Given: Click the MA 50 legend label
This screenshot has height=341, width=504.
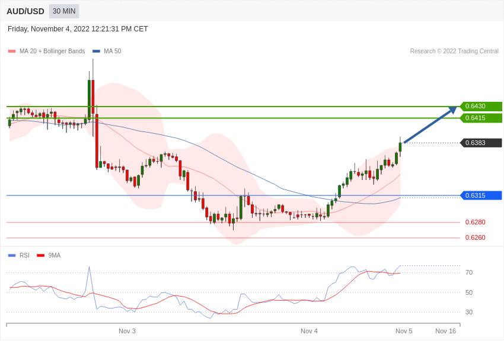Looking at the screenshot, I should [x=113, y=51].
